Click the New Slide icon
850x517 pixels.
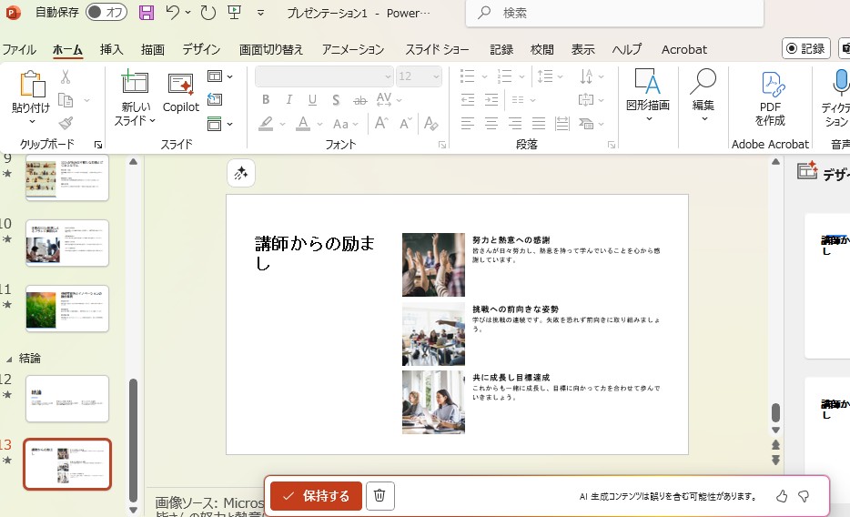point(135,84)
